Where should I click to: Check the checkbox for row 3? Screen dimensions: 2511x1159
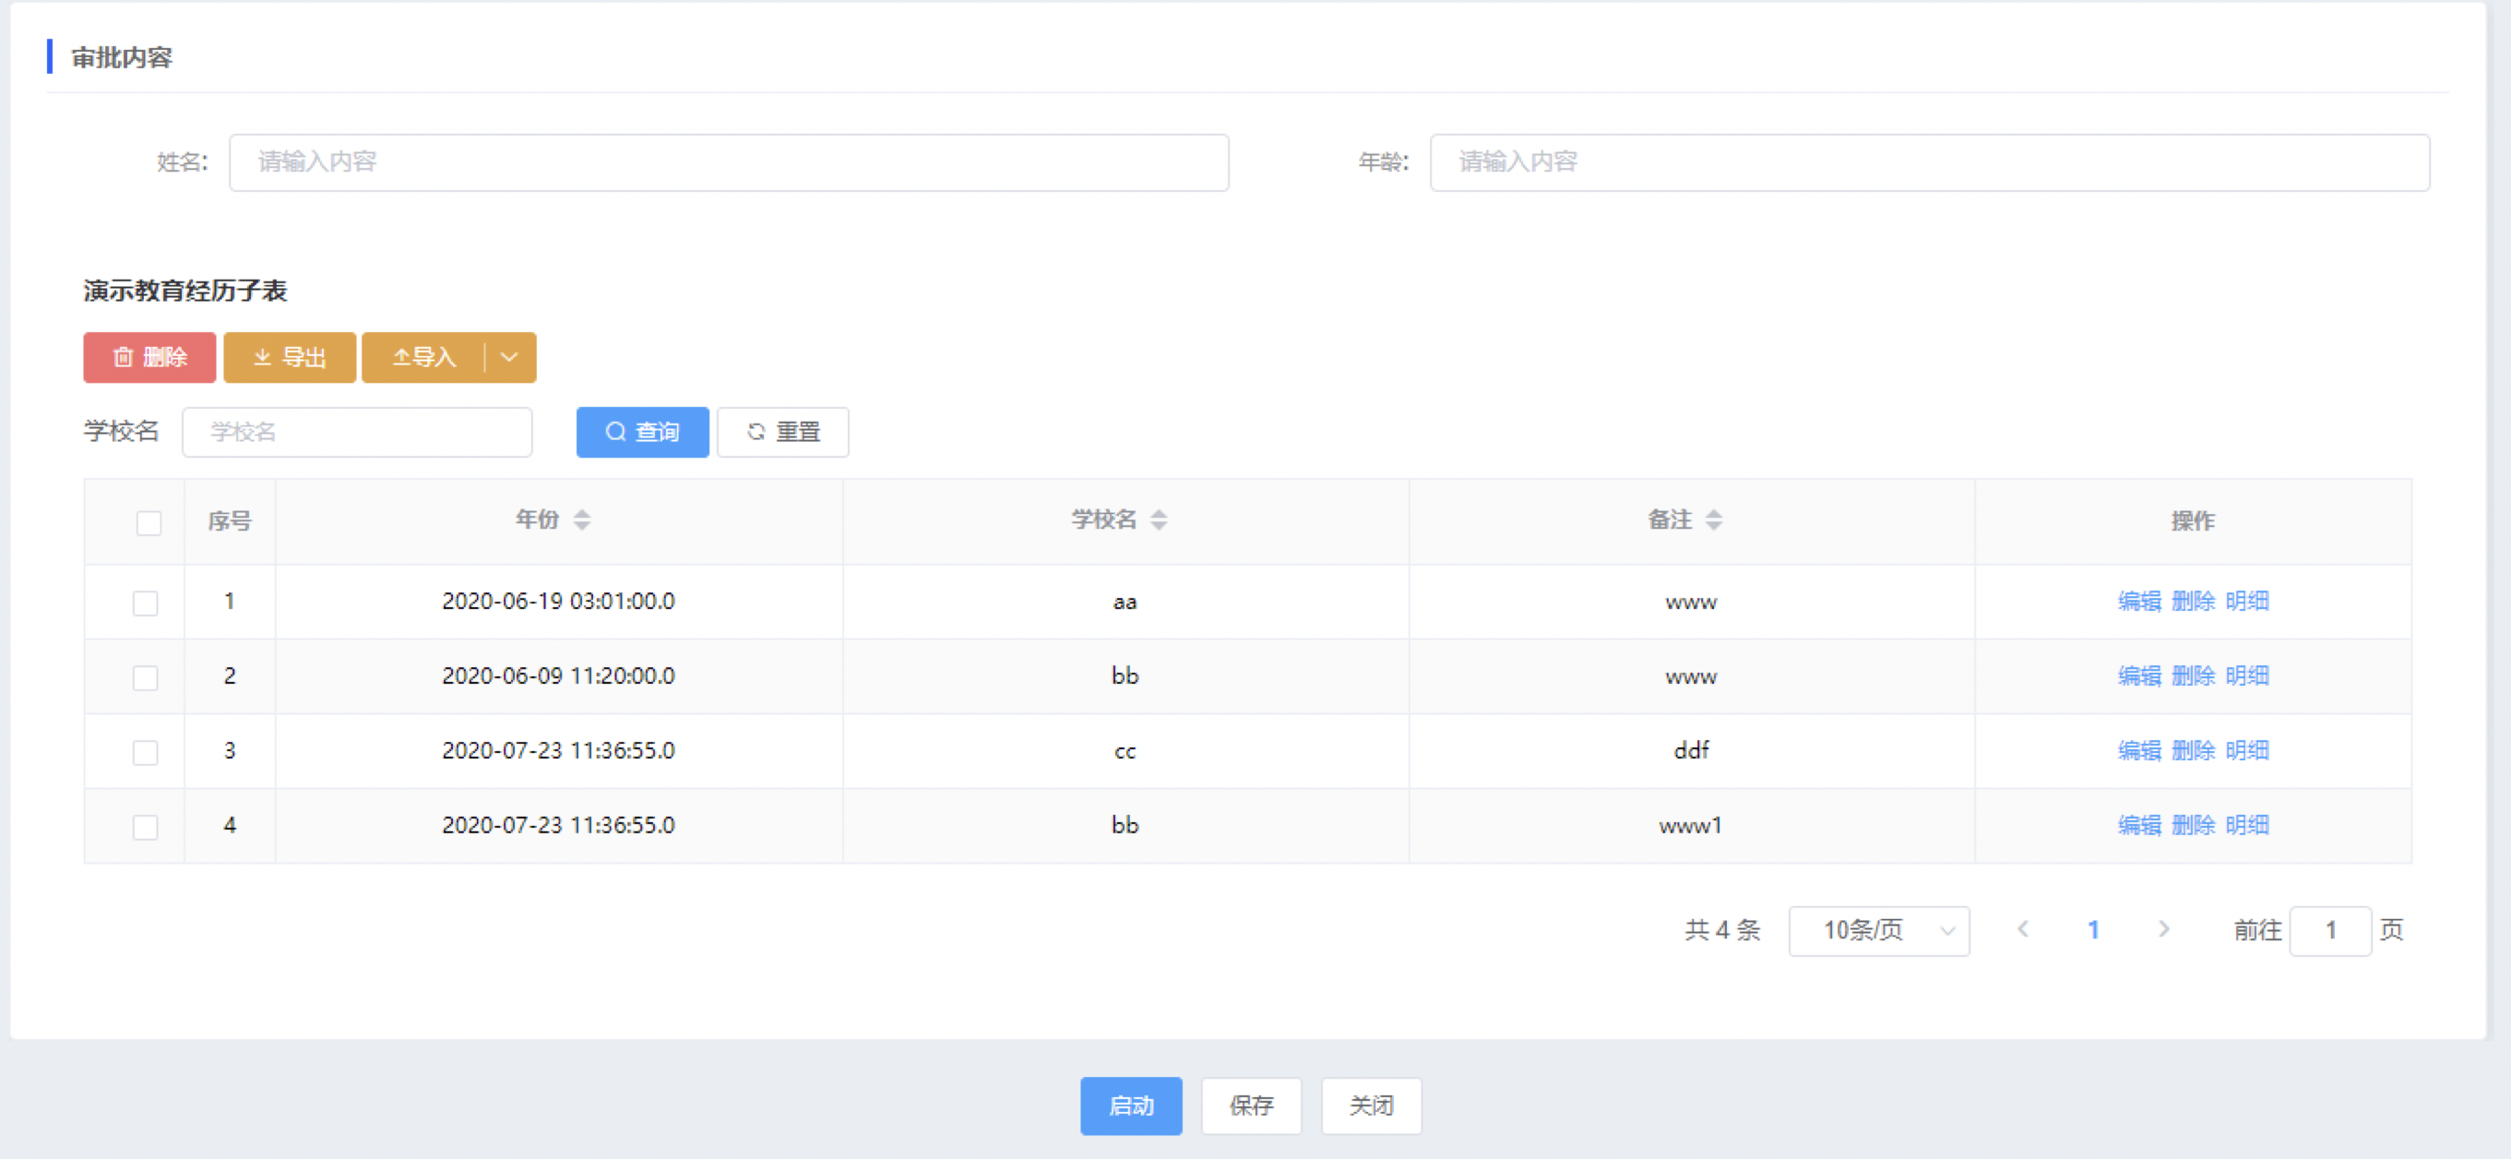pyautogui.click(x=145, y=751)
